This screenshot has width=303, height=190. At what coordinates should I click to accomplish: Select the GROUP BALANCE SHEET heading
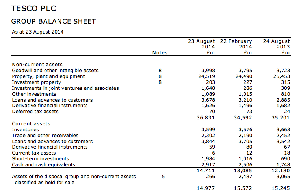[54, 21]
